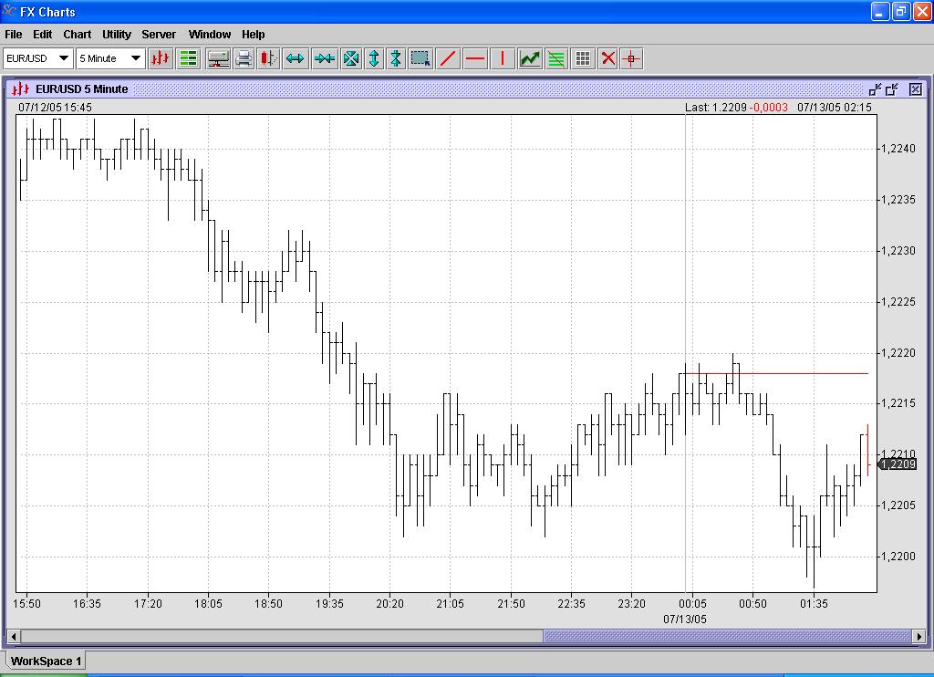Click the 1,2200 price axis label
Screen dimensions: 934x677
898,556
